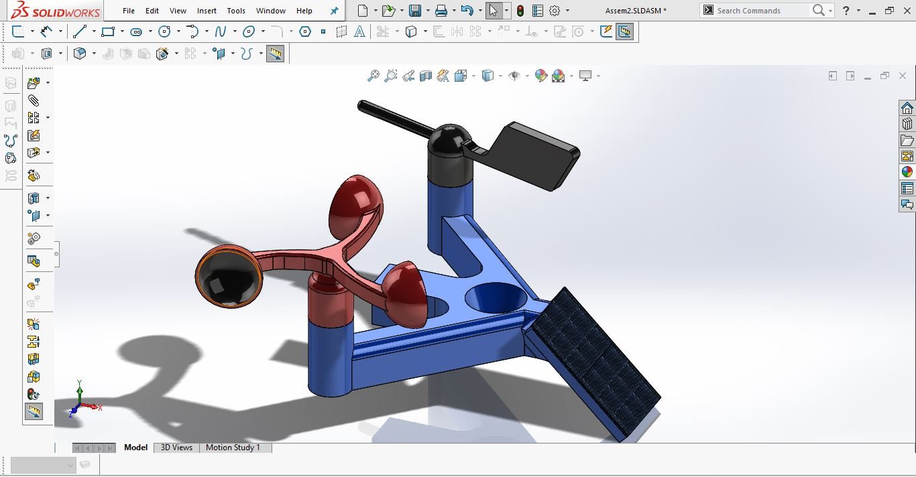Open File Properties icon

(537, 11)
